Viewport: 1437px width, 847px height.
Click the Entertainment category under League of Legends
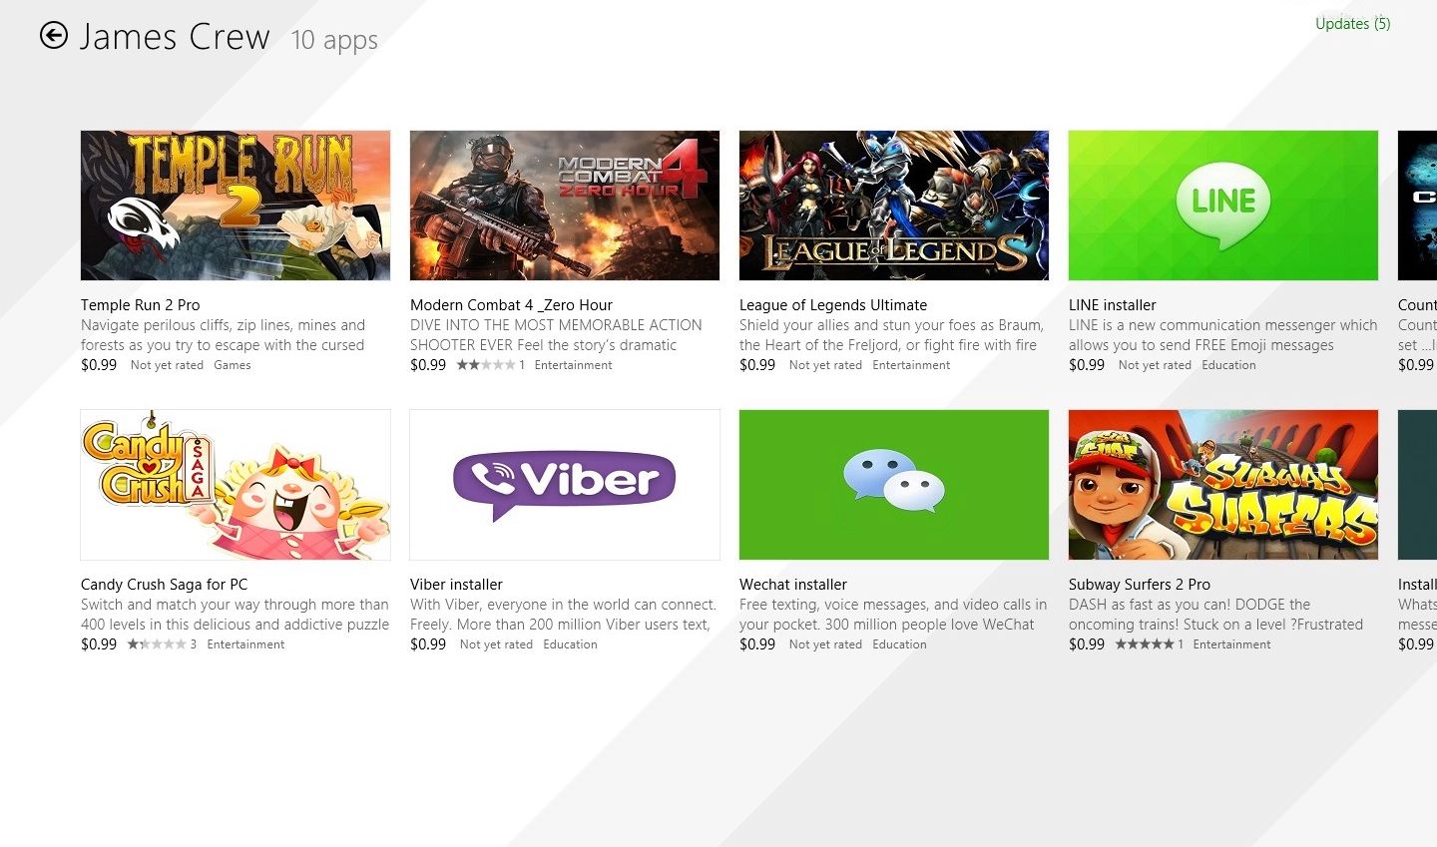point(911,365)
